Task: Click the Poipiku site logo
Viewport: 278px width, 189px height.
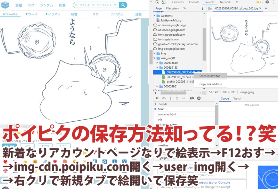Action: 5,5
